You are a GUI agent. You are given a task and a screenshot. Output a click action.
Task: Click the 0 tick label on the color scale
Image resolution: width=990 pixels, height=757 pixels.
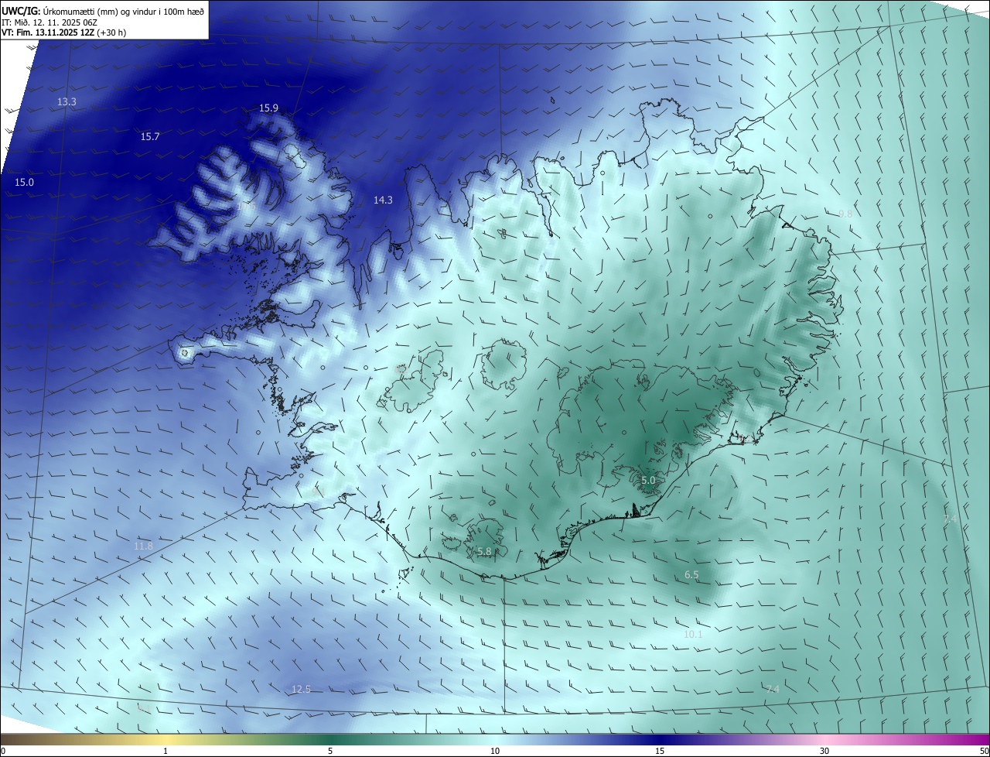pyautogui.click(x=3, y=751)
